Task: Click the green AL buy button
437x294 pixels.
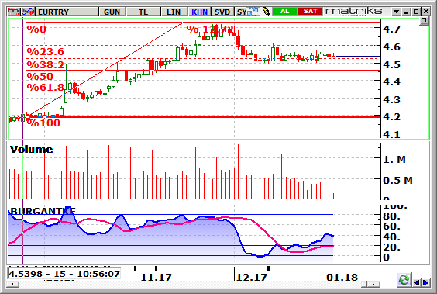Action: tap(284, 11)
